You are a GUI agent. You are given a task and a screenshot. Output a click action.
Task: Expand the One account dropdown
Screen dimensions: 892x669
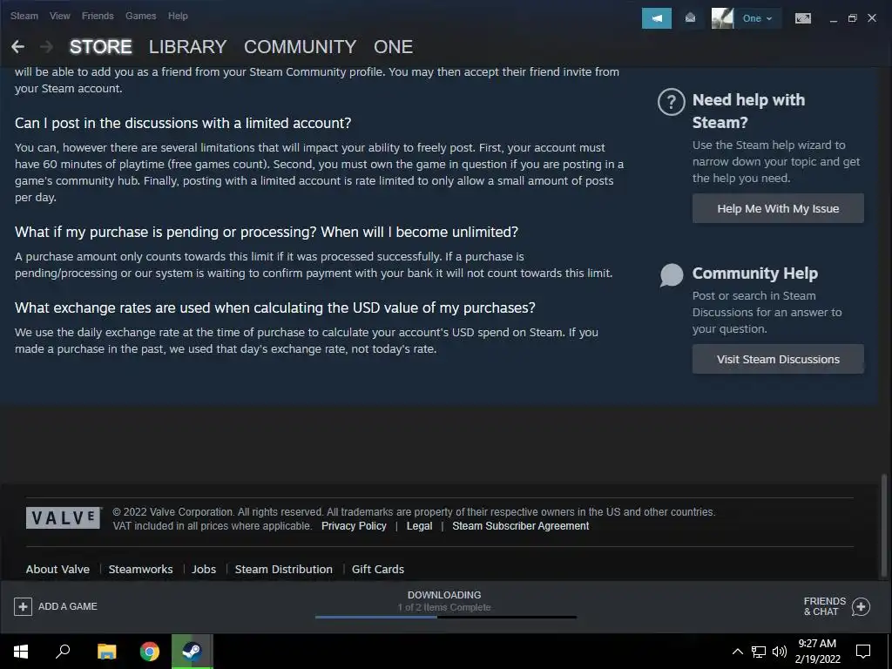click(x=757, y=18)
